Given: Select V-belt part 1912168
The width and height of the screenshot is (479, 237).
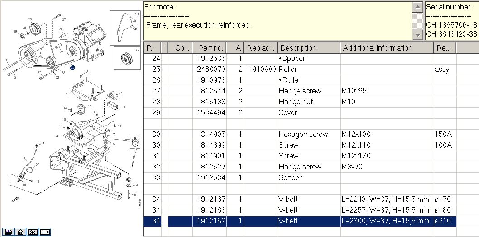Looking at the screenshot, I should point(300,210).
